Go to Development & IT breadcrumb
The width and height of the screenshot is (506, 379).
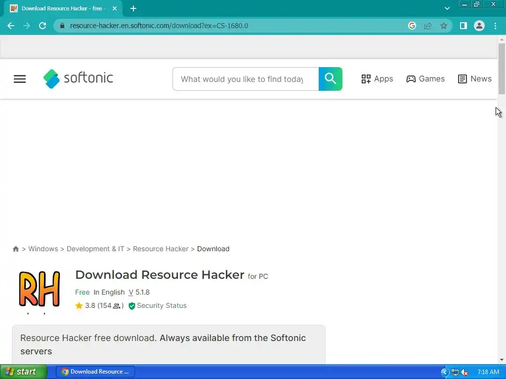[x=95, y=249]
